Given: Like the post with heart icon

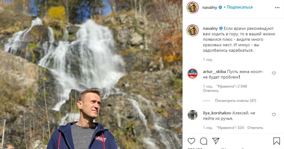Looking at the screenshot, I should [x=191, y=141].
